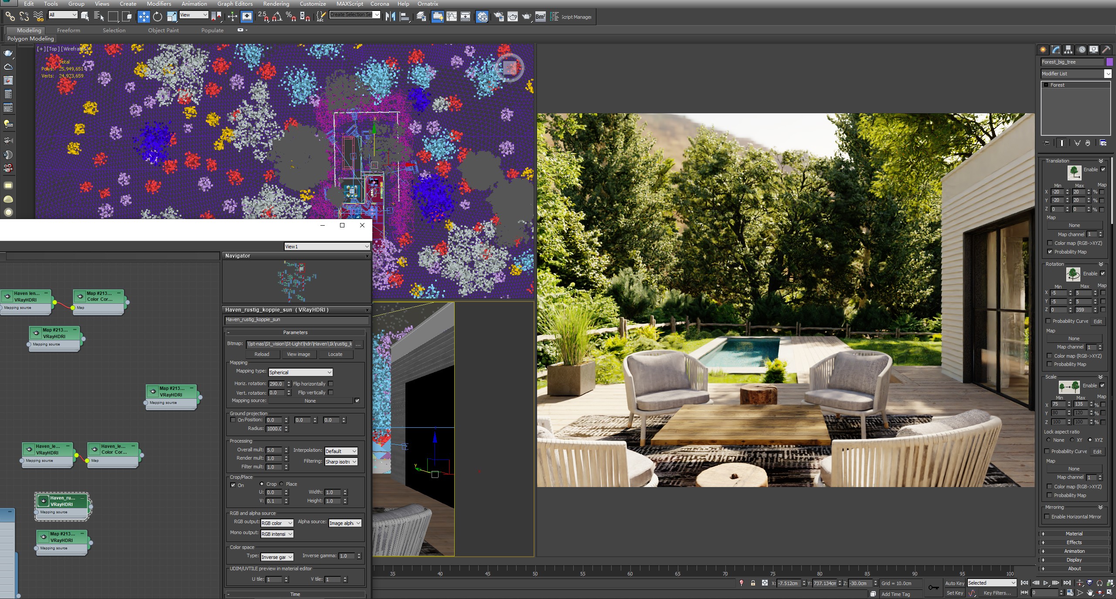This screenshot has height=599, width=1116.
Task: Open Filtering Sharp isotropic dropdown
Action: (x=341, y=462)
